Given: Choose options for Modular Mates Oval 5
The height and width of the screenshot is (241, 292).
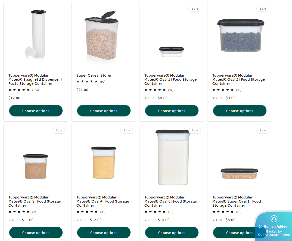Looking at the screenshot, I should (x=172, y=233).
